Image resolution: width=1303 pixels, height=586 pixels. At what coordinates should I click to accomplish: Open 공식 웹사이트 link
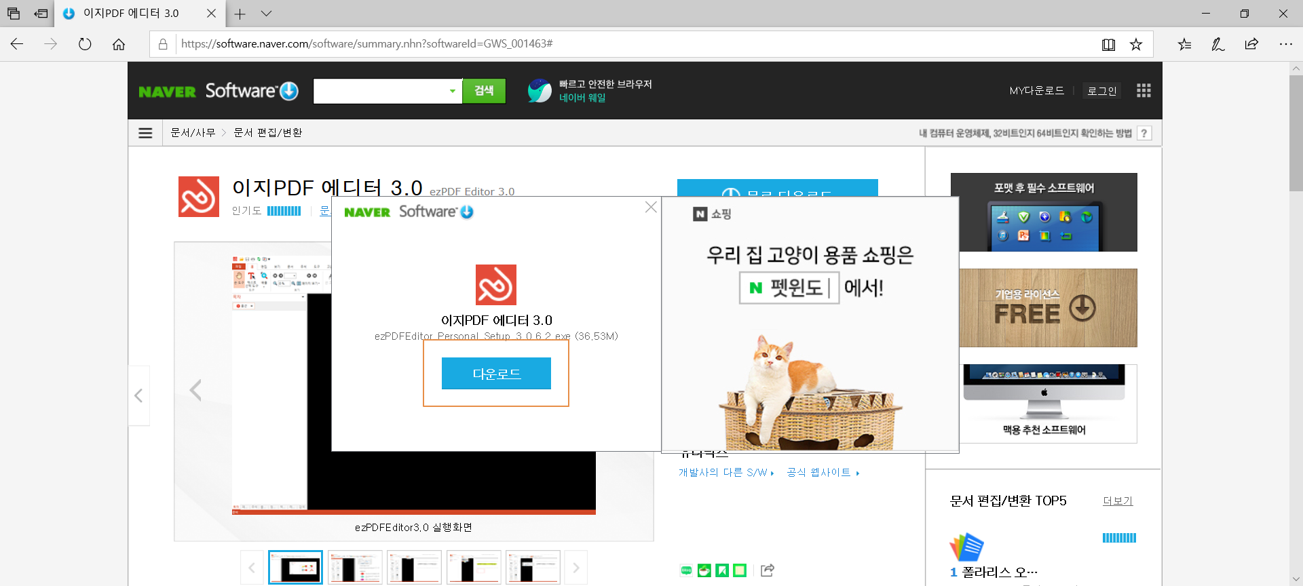tap(823, 473)
